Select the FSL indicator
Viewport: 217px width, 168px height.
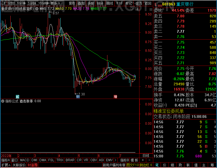(51, 160)
